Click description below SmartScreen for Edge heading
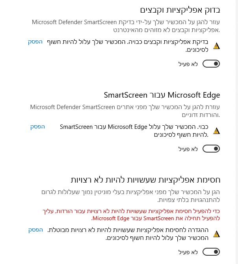The width and height of the screenshot is (238, 264). 125,111
